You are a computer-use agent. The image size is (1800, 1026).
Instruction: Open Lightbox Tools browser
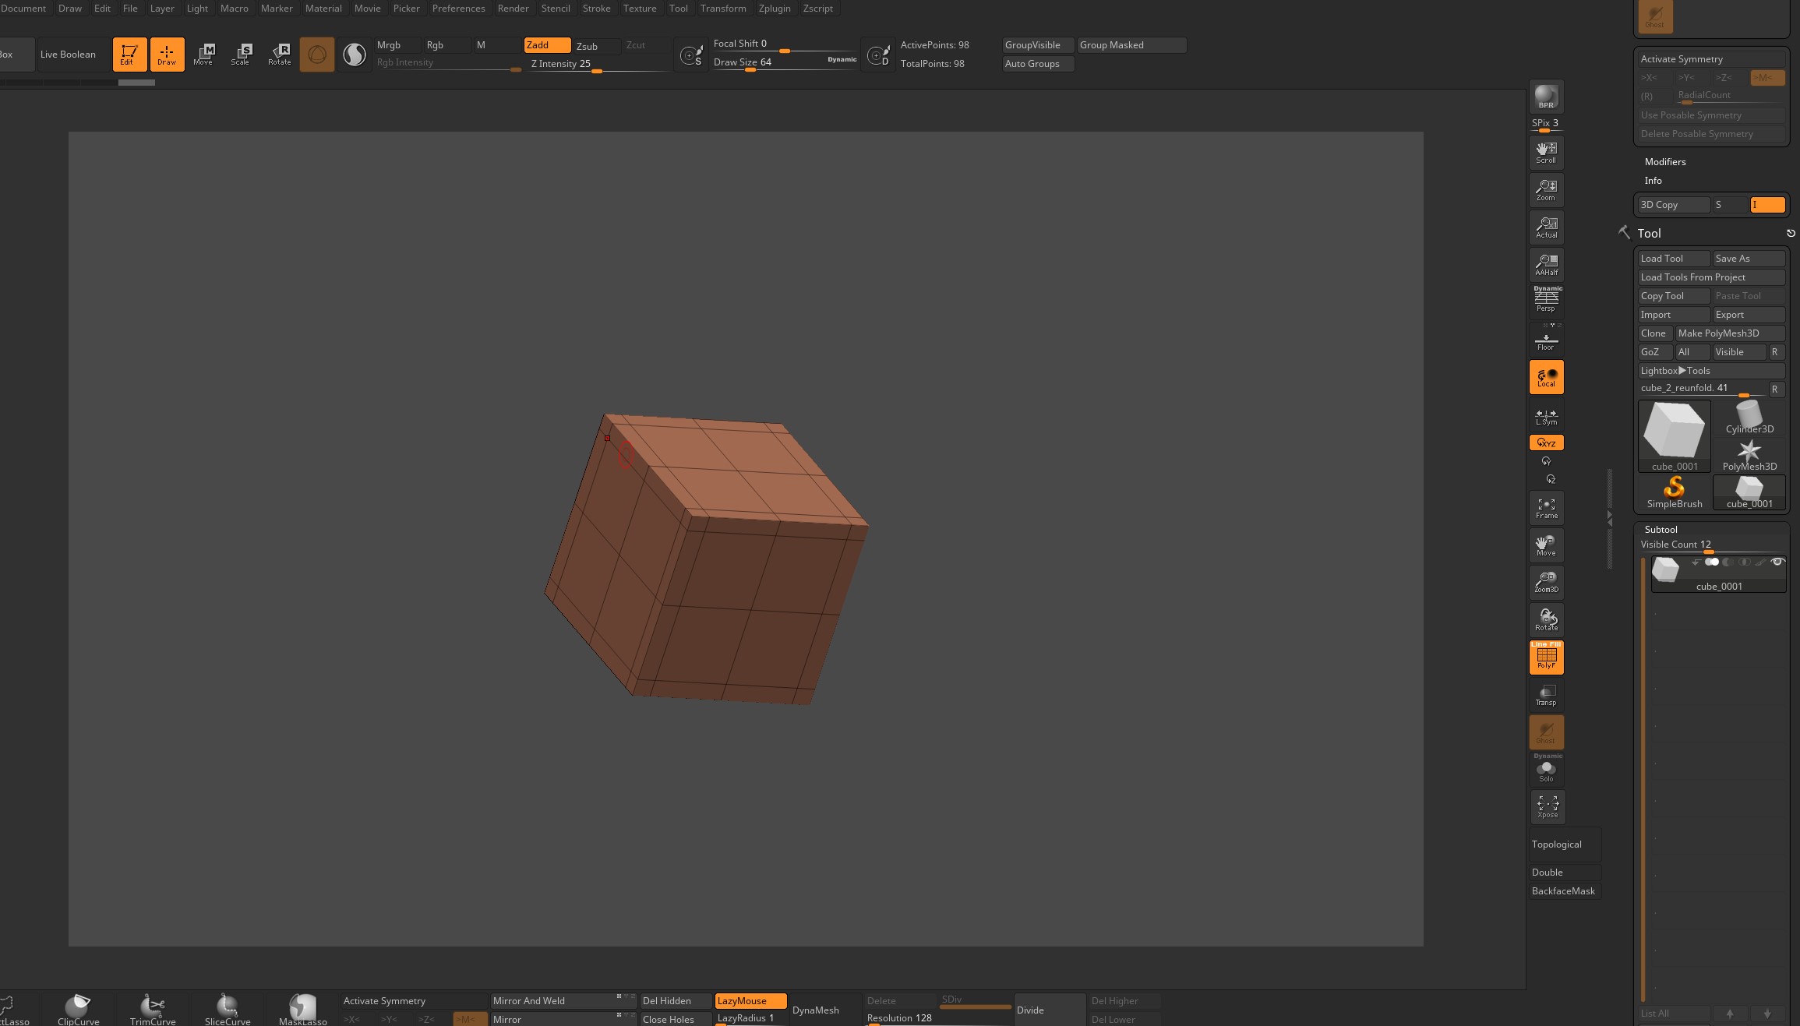pyautogui.click(x=1711, y=371)
